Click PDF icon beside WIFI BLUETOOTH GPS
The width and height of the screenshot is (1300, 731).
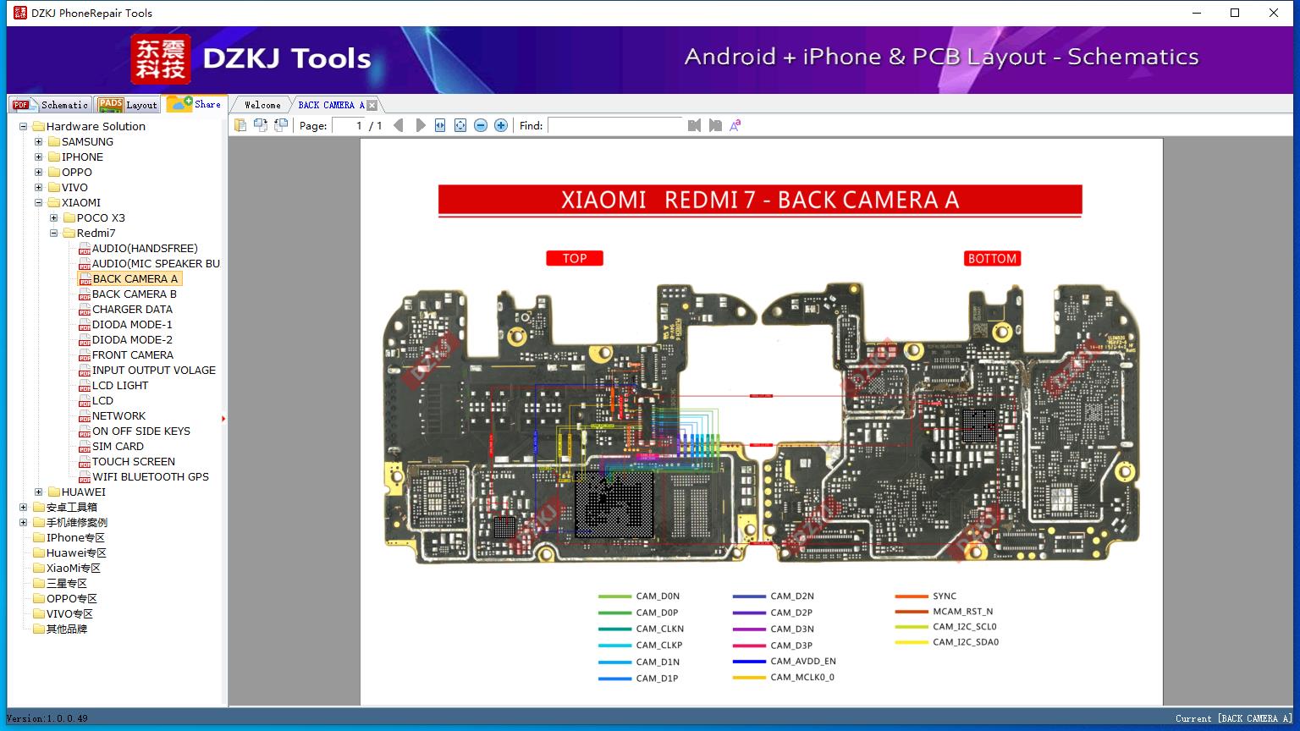[x=85, y=477]
